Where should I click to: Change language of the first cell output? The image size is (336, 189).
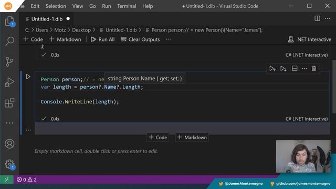(307, 55)
